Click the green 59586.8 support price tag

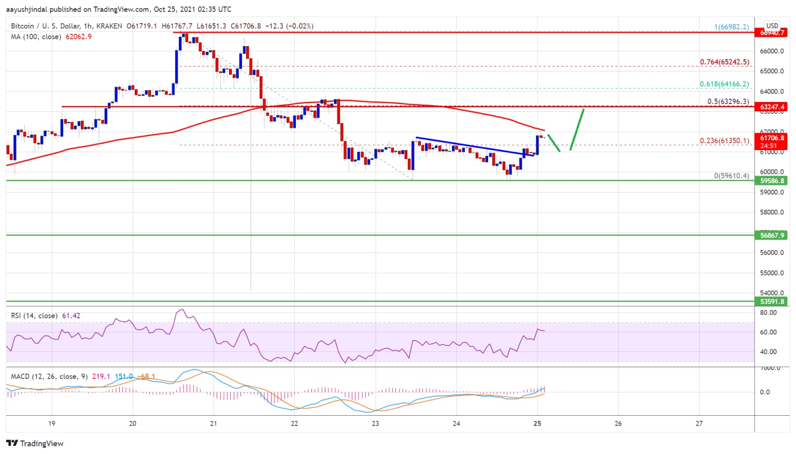(x=772, y=181)
